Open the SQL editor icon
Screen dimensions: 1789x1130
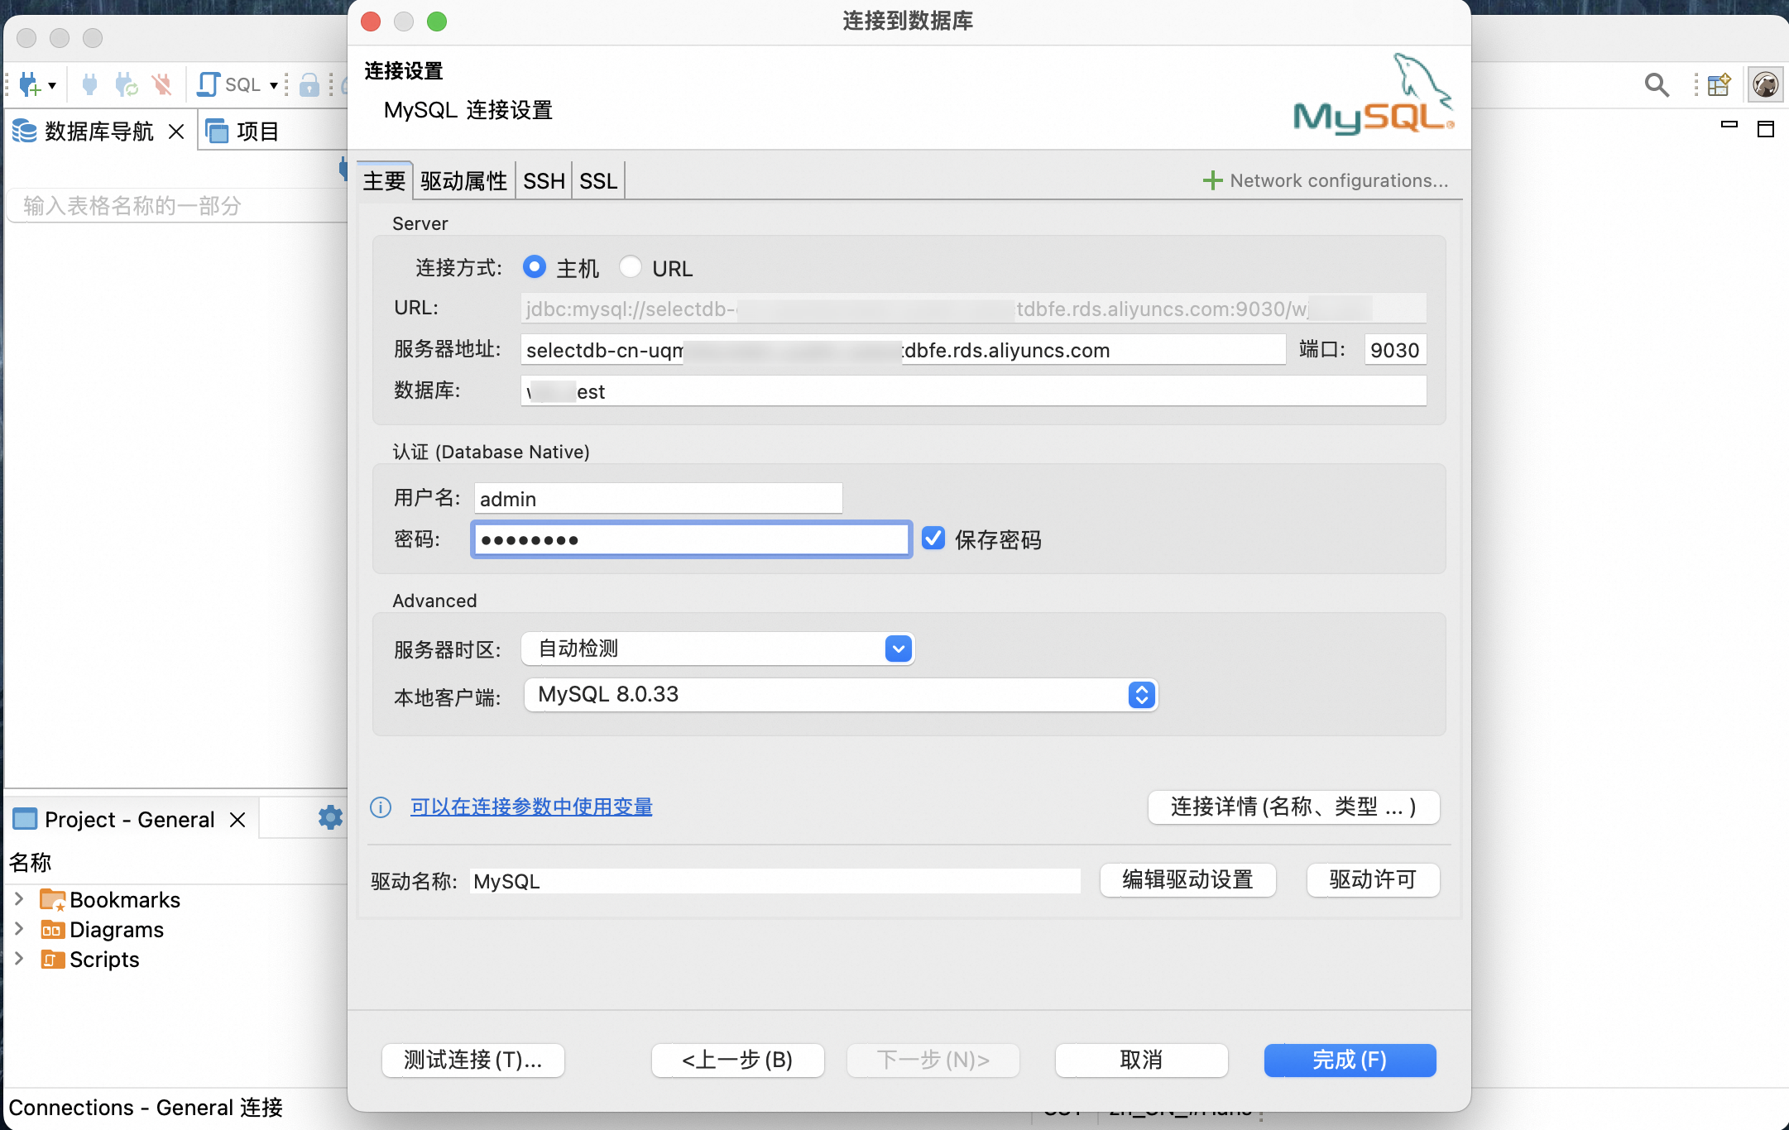point(209,84)
